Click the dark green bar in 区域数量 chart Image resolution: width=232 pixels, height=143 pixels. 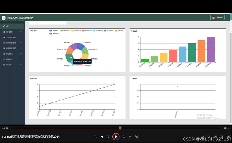click(192, 53)
